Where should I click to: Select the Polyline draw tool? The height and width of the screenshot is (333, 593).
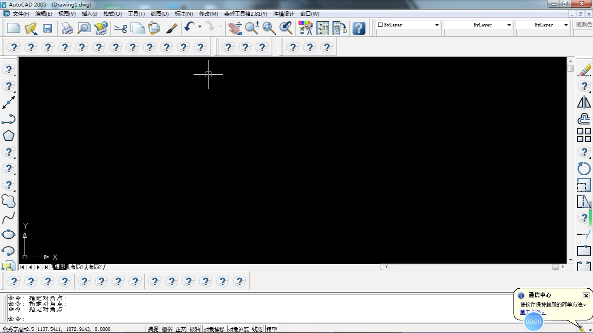9,119
